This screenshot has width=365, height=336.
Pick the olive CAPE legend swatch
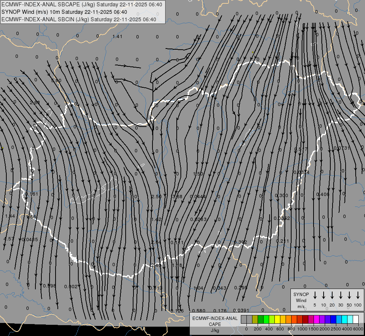(255, 320)
